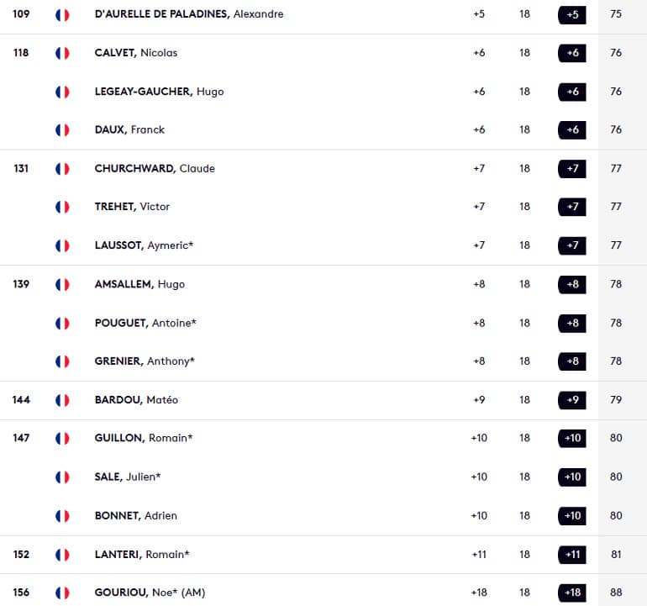Click the flag icon for CHURCHWARD, Claude
This screenshot has width=647, height=606.
[62, 169]
